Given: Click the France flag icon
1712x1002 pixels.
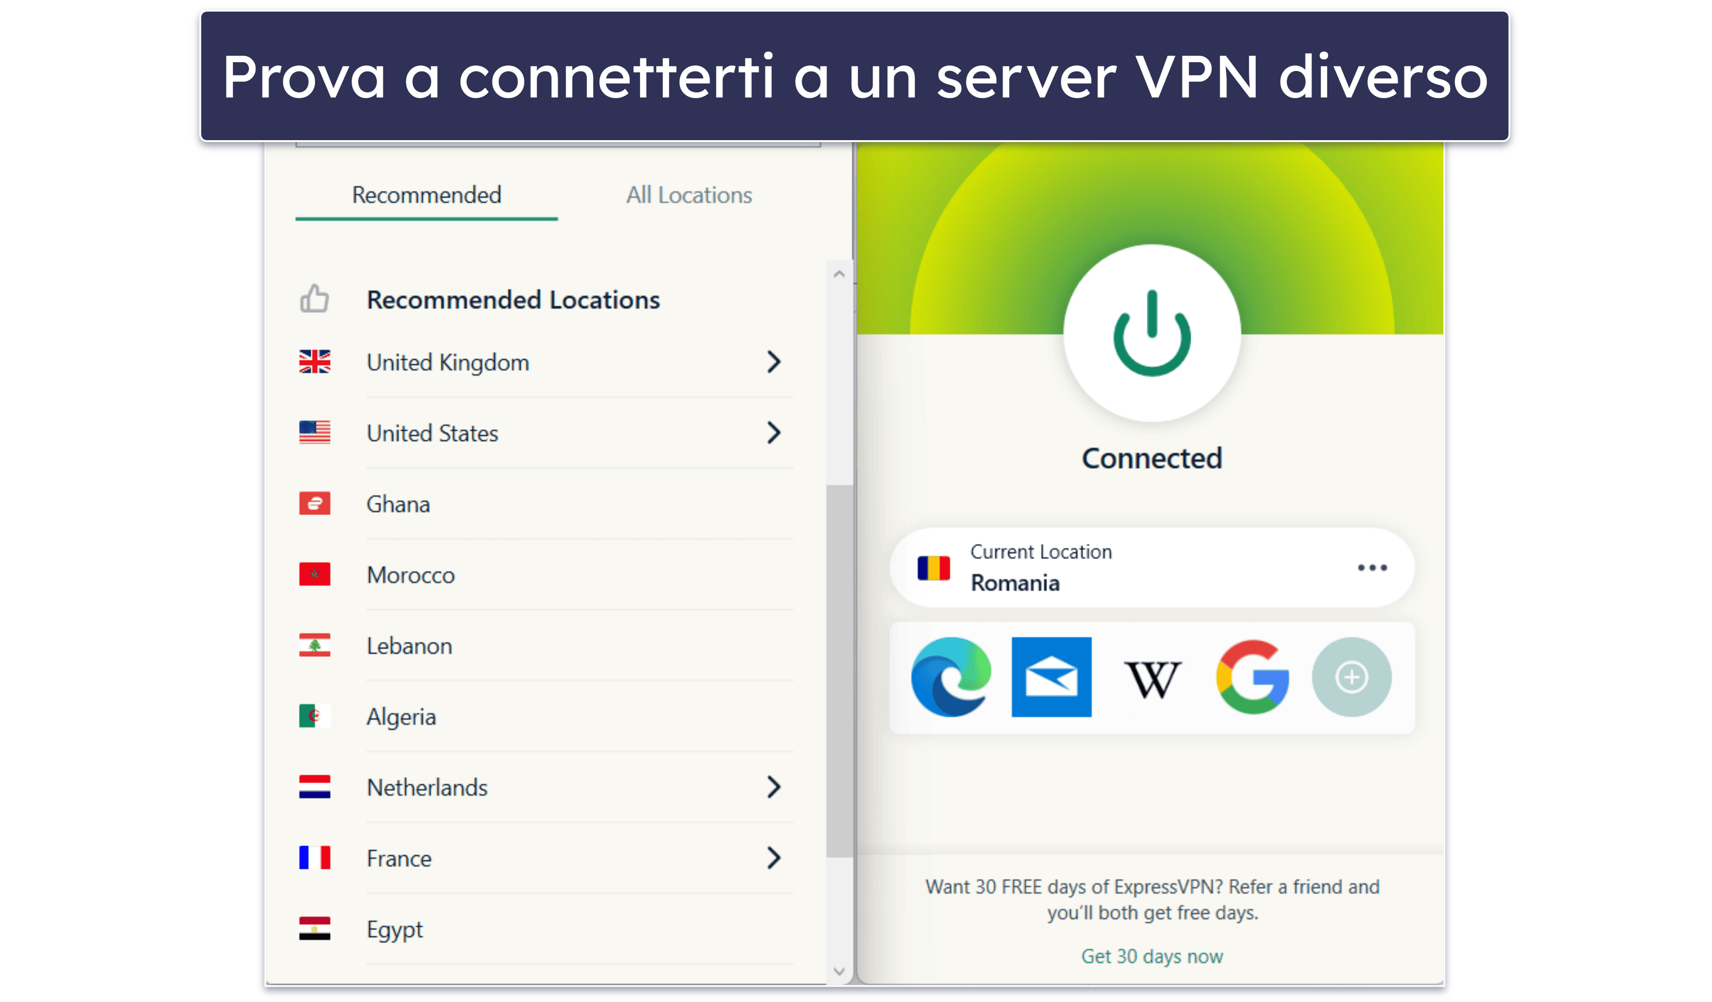Looking at the screenshot, I should tap(315, 857).
